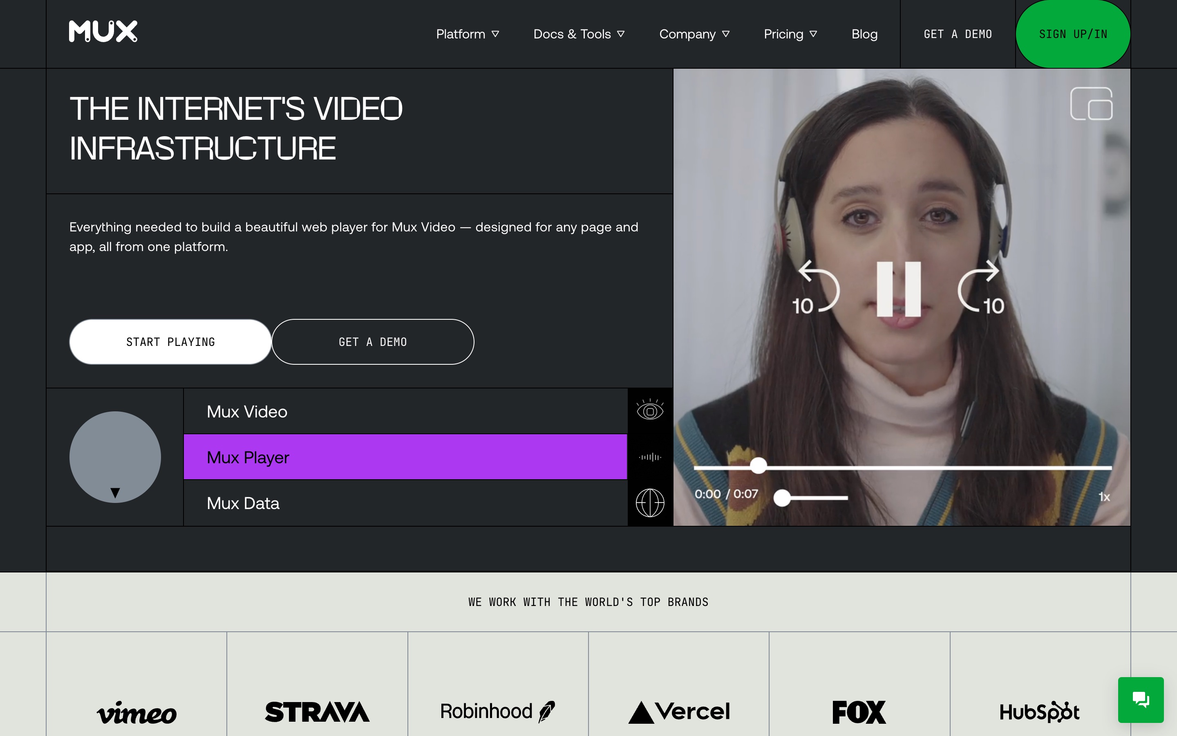Click the waveform icon beside Mux Player
Image resolution: width=1177 pixels, height=736 pixels.
click(650, 457)
